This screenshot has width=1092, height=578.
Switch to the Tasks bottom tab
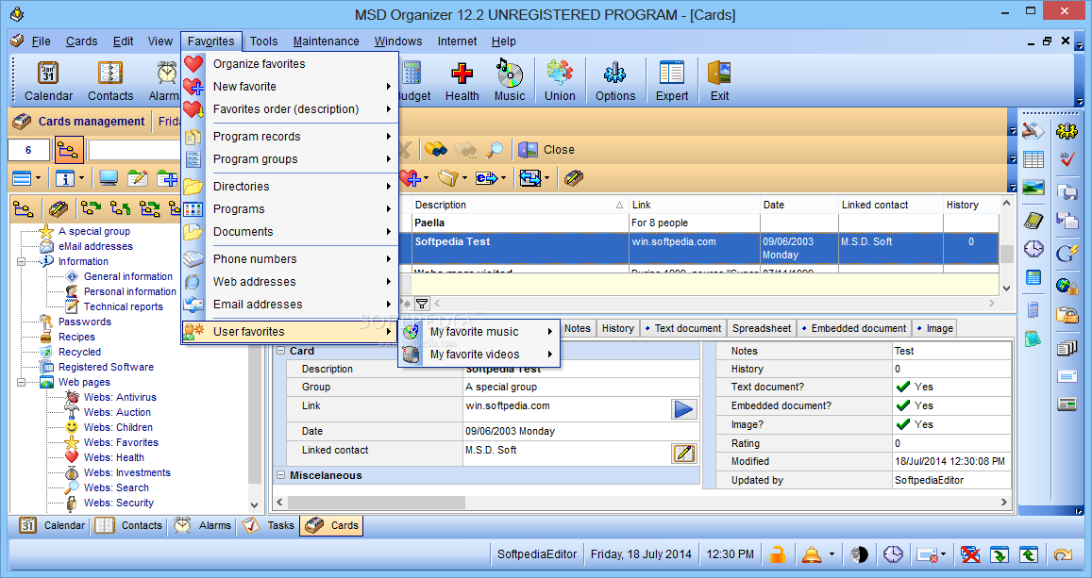(x=269, y=526)
